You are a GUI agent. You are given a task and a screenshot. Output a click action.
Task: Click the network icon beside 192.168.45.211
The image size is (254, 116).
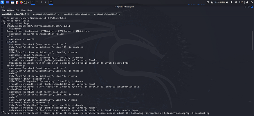(x=212, y=2)
